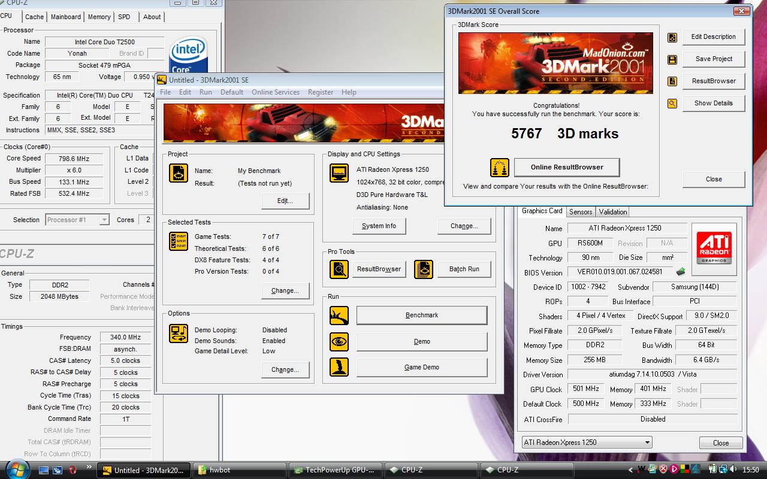Expand hidden system tray icons arrow
This screenshot has height=479, width=767.
pos(631,470)
